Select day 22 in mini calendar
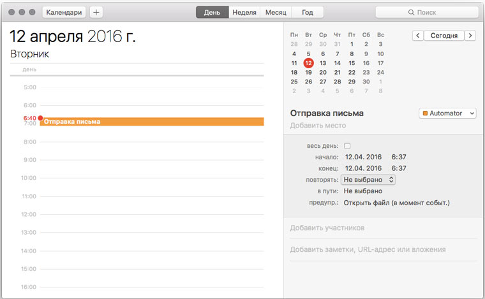This screenshot has height=299, width=485. pos(352,72)
